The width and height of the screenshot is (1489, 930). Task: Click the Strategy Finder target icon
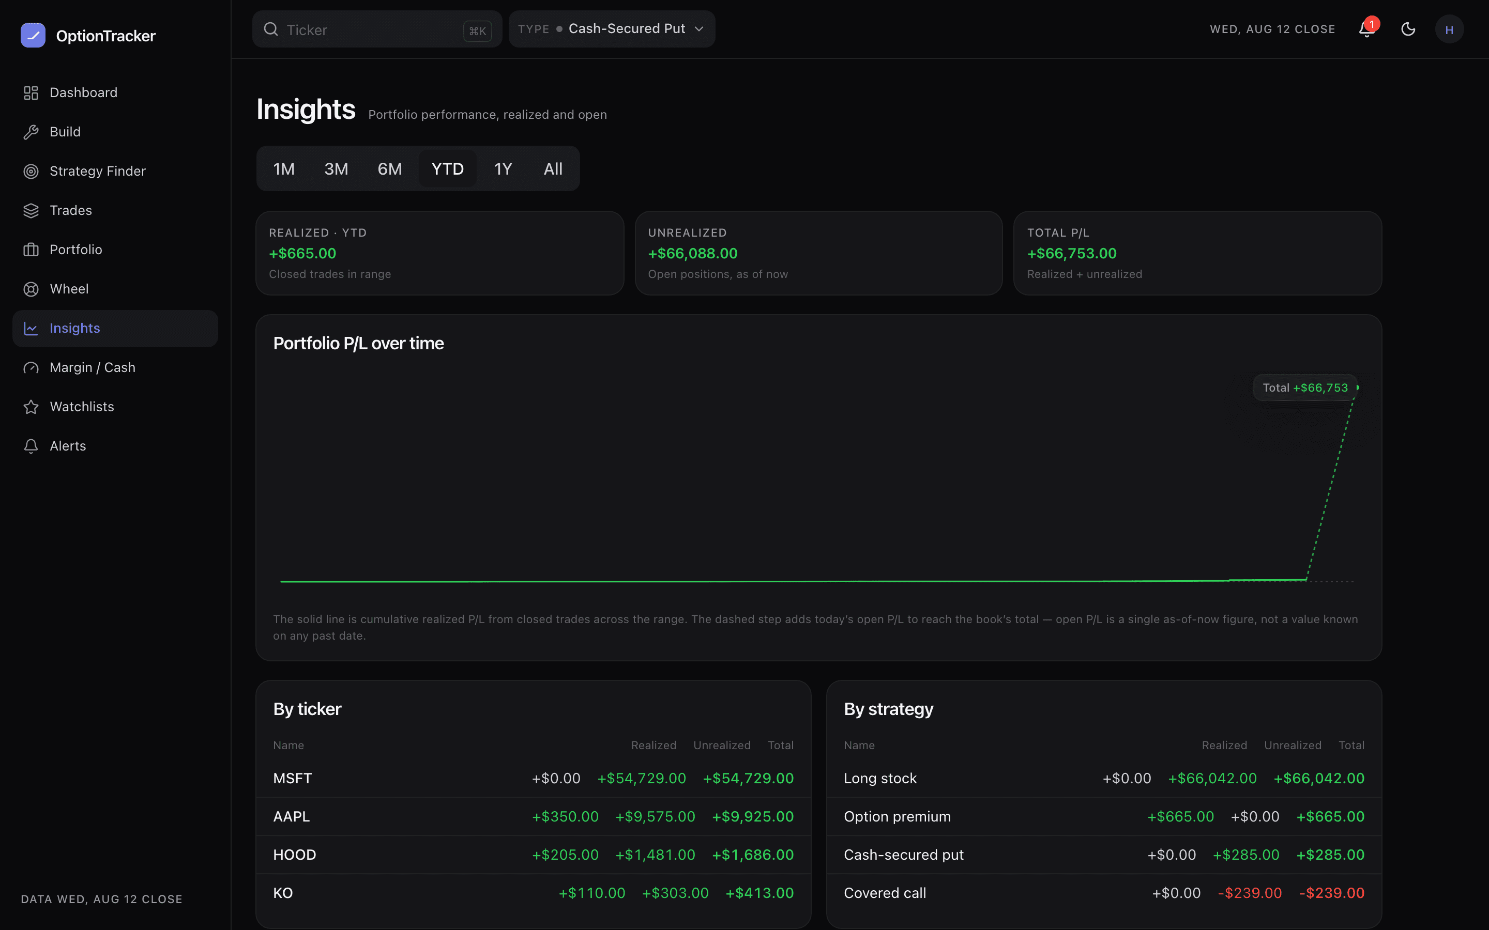click(31, 172)
